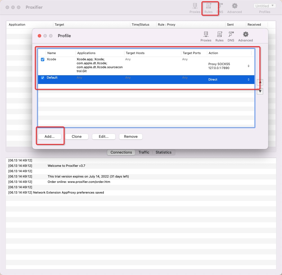Open Default rule Direct action dropdown
The image size is (282, 275).
click(248, 79)
